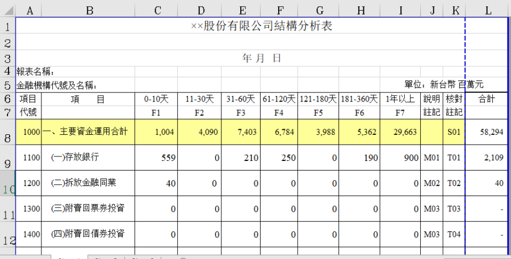The image size is (511, 259).
Task: Click the total 2,109 cell
Action: [x=487, y=158]
